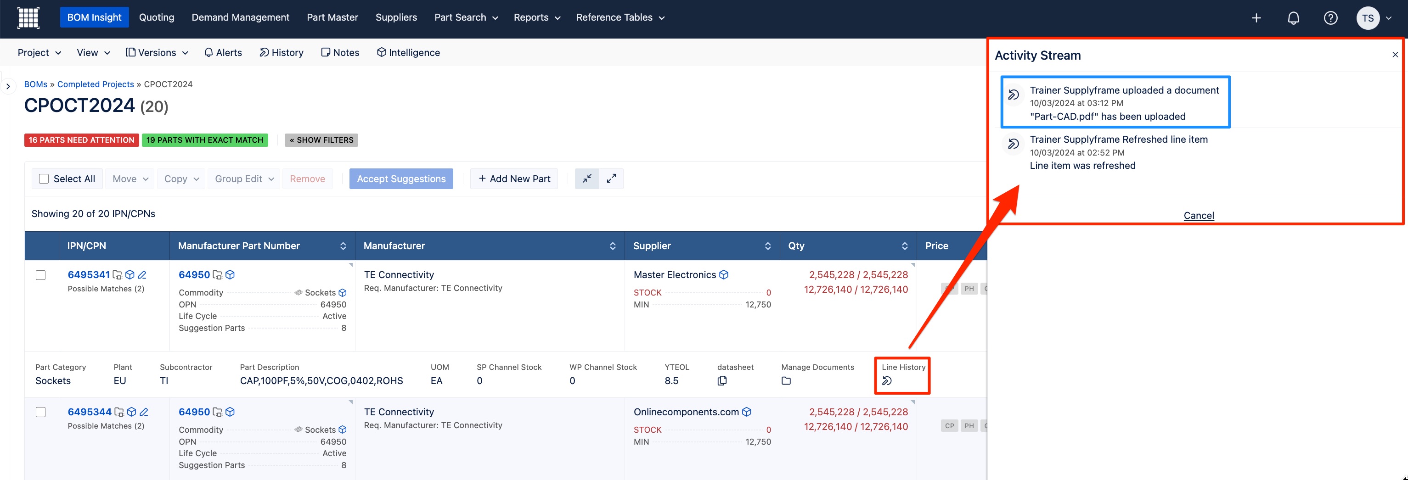Open the View dropdown

(x=94, y=53)
